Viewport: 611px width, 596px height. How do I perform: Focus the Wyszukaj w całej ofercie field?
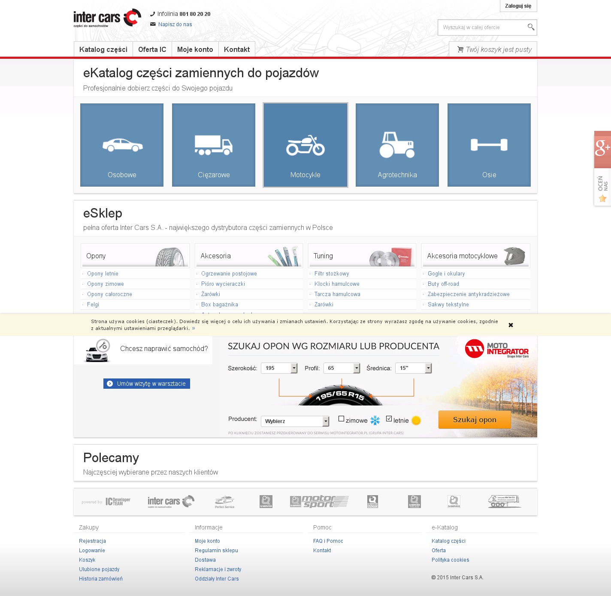(x=482, y=27)
